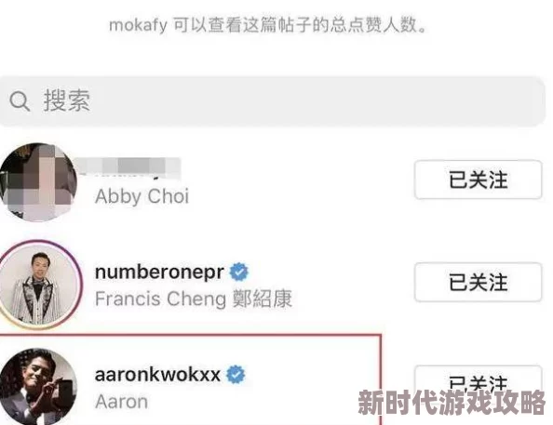Click the 新时代游戏攻略 watermark text

tap(452, 403)
